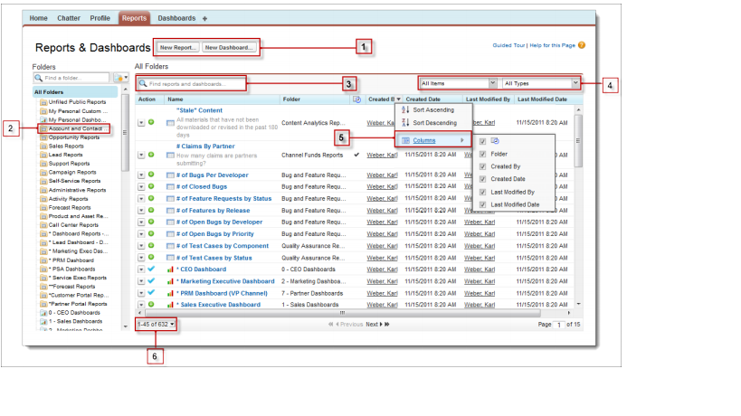Click the following checkmark for PRM Dashboard (VP Channel)

151,292
